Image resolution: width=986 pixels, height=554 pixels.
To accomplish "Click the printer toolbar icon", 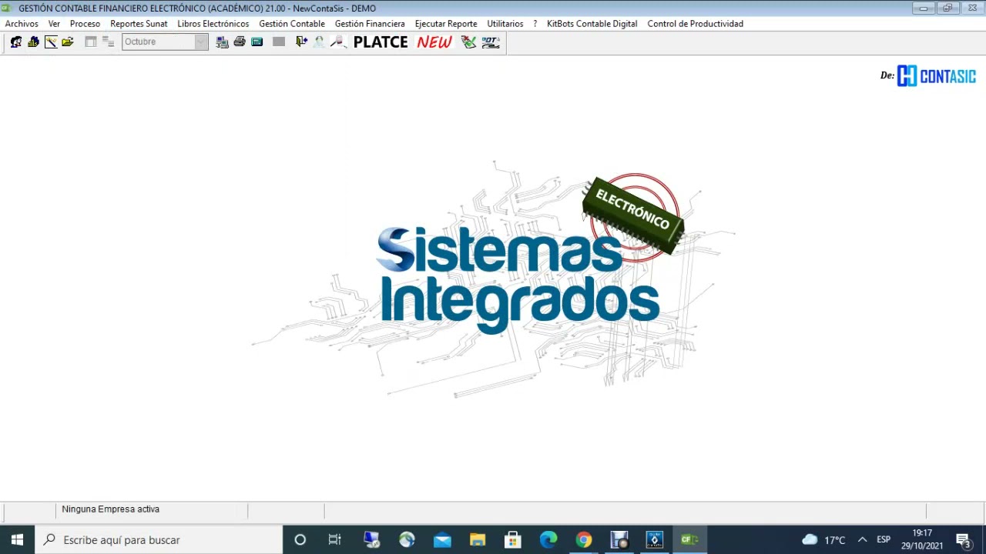I will [x=240, y=42].
